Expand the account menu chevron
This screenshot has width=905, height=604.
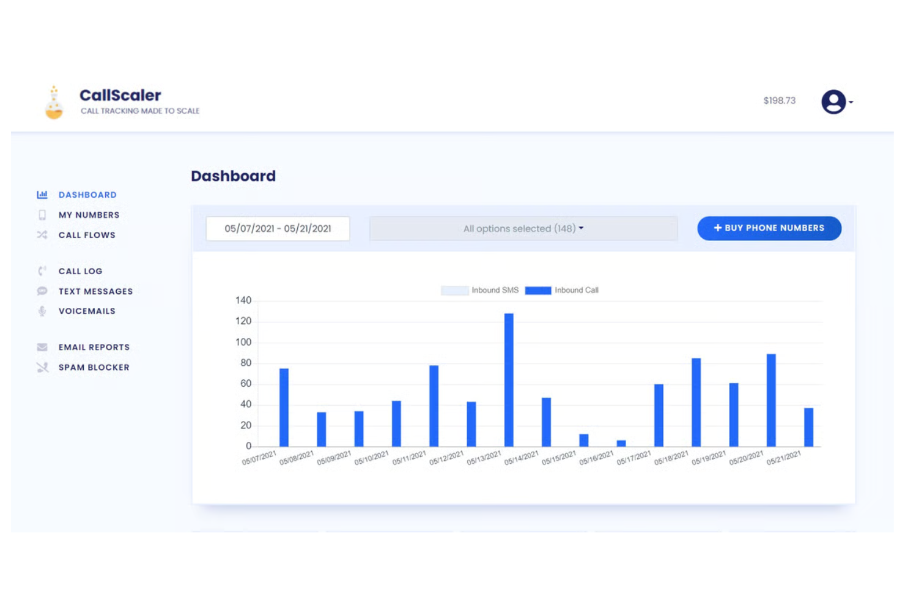pyautogui.click(x=851, y=102)
